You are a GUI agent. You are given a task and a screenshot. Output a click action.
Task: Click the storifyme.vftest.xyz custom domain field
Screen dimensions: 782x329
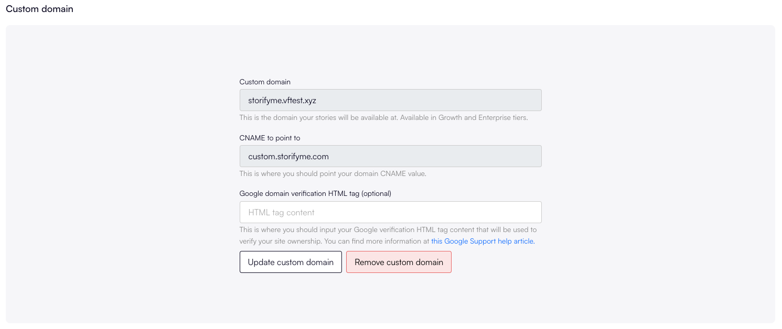(x=390, y=100)
